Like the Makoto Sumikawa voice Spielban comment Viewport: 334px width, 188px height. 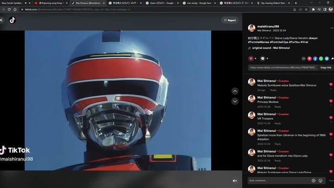point(331,84)
